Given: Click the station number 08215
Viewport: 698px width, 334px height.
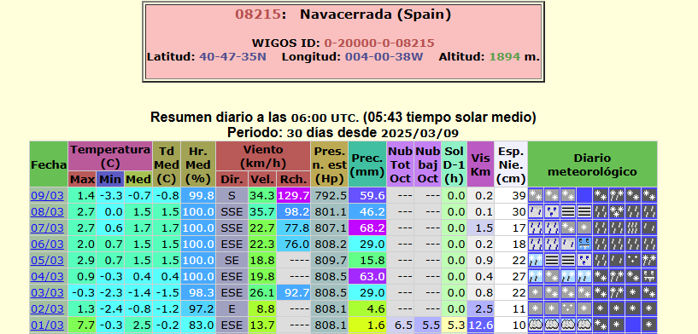Looking at the screenshot, I should pos(258,14).
